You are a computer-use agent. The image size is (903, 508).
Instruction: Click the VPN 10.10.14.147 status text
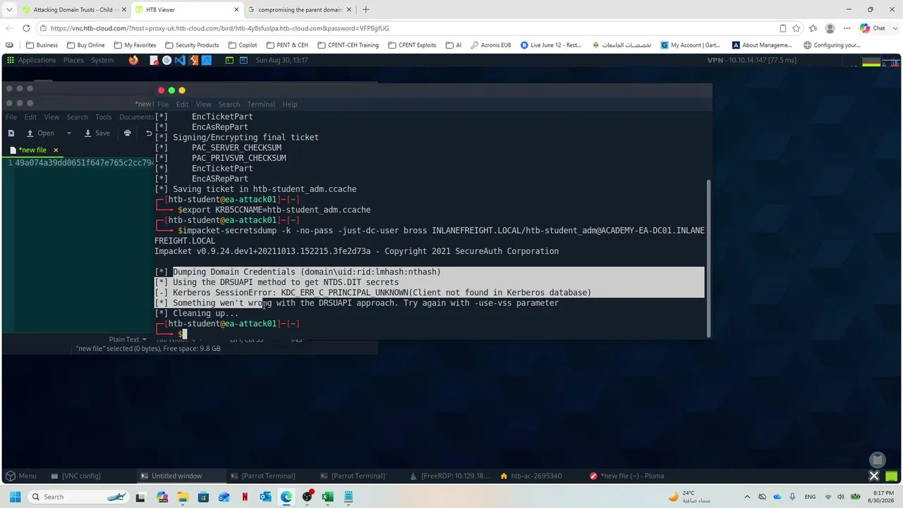752,61
